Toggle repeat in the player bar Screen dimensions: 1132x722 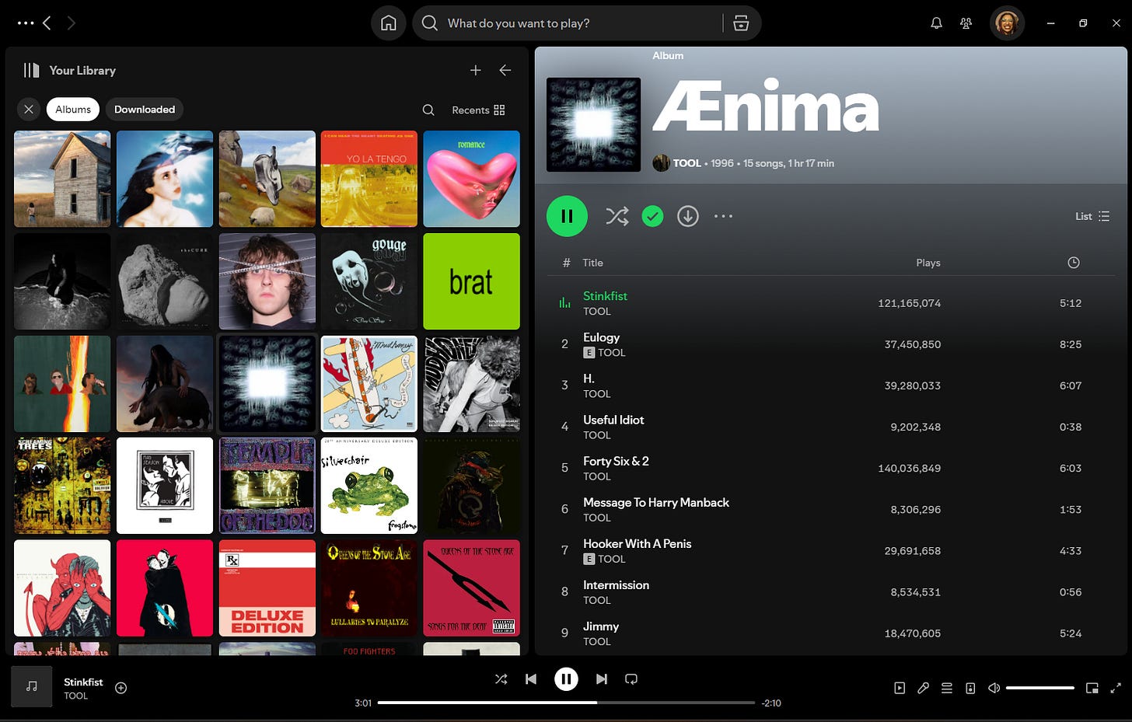631,679
